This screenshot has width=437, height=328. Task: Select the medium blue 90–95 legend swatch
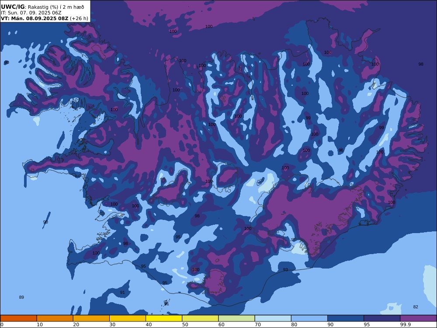(346, 318)
